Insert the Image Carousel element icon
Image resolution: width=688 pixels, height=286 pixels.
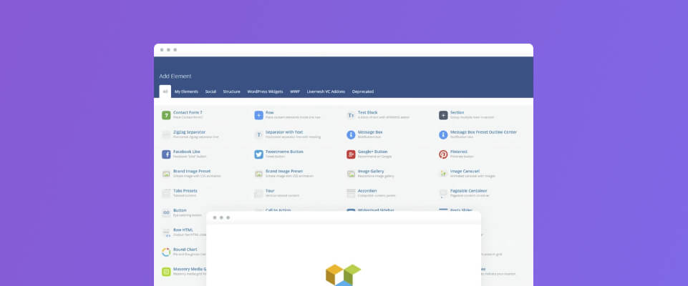coord(443,174)
